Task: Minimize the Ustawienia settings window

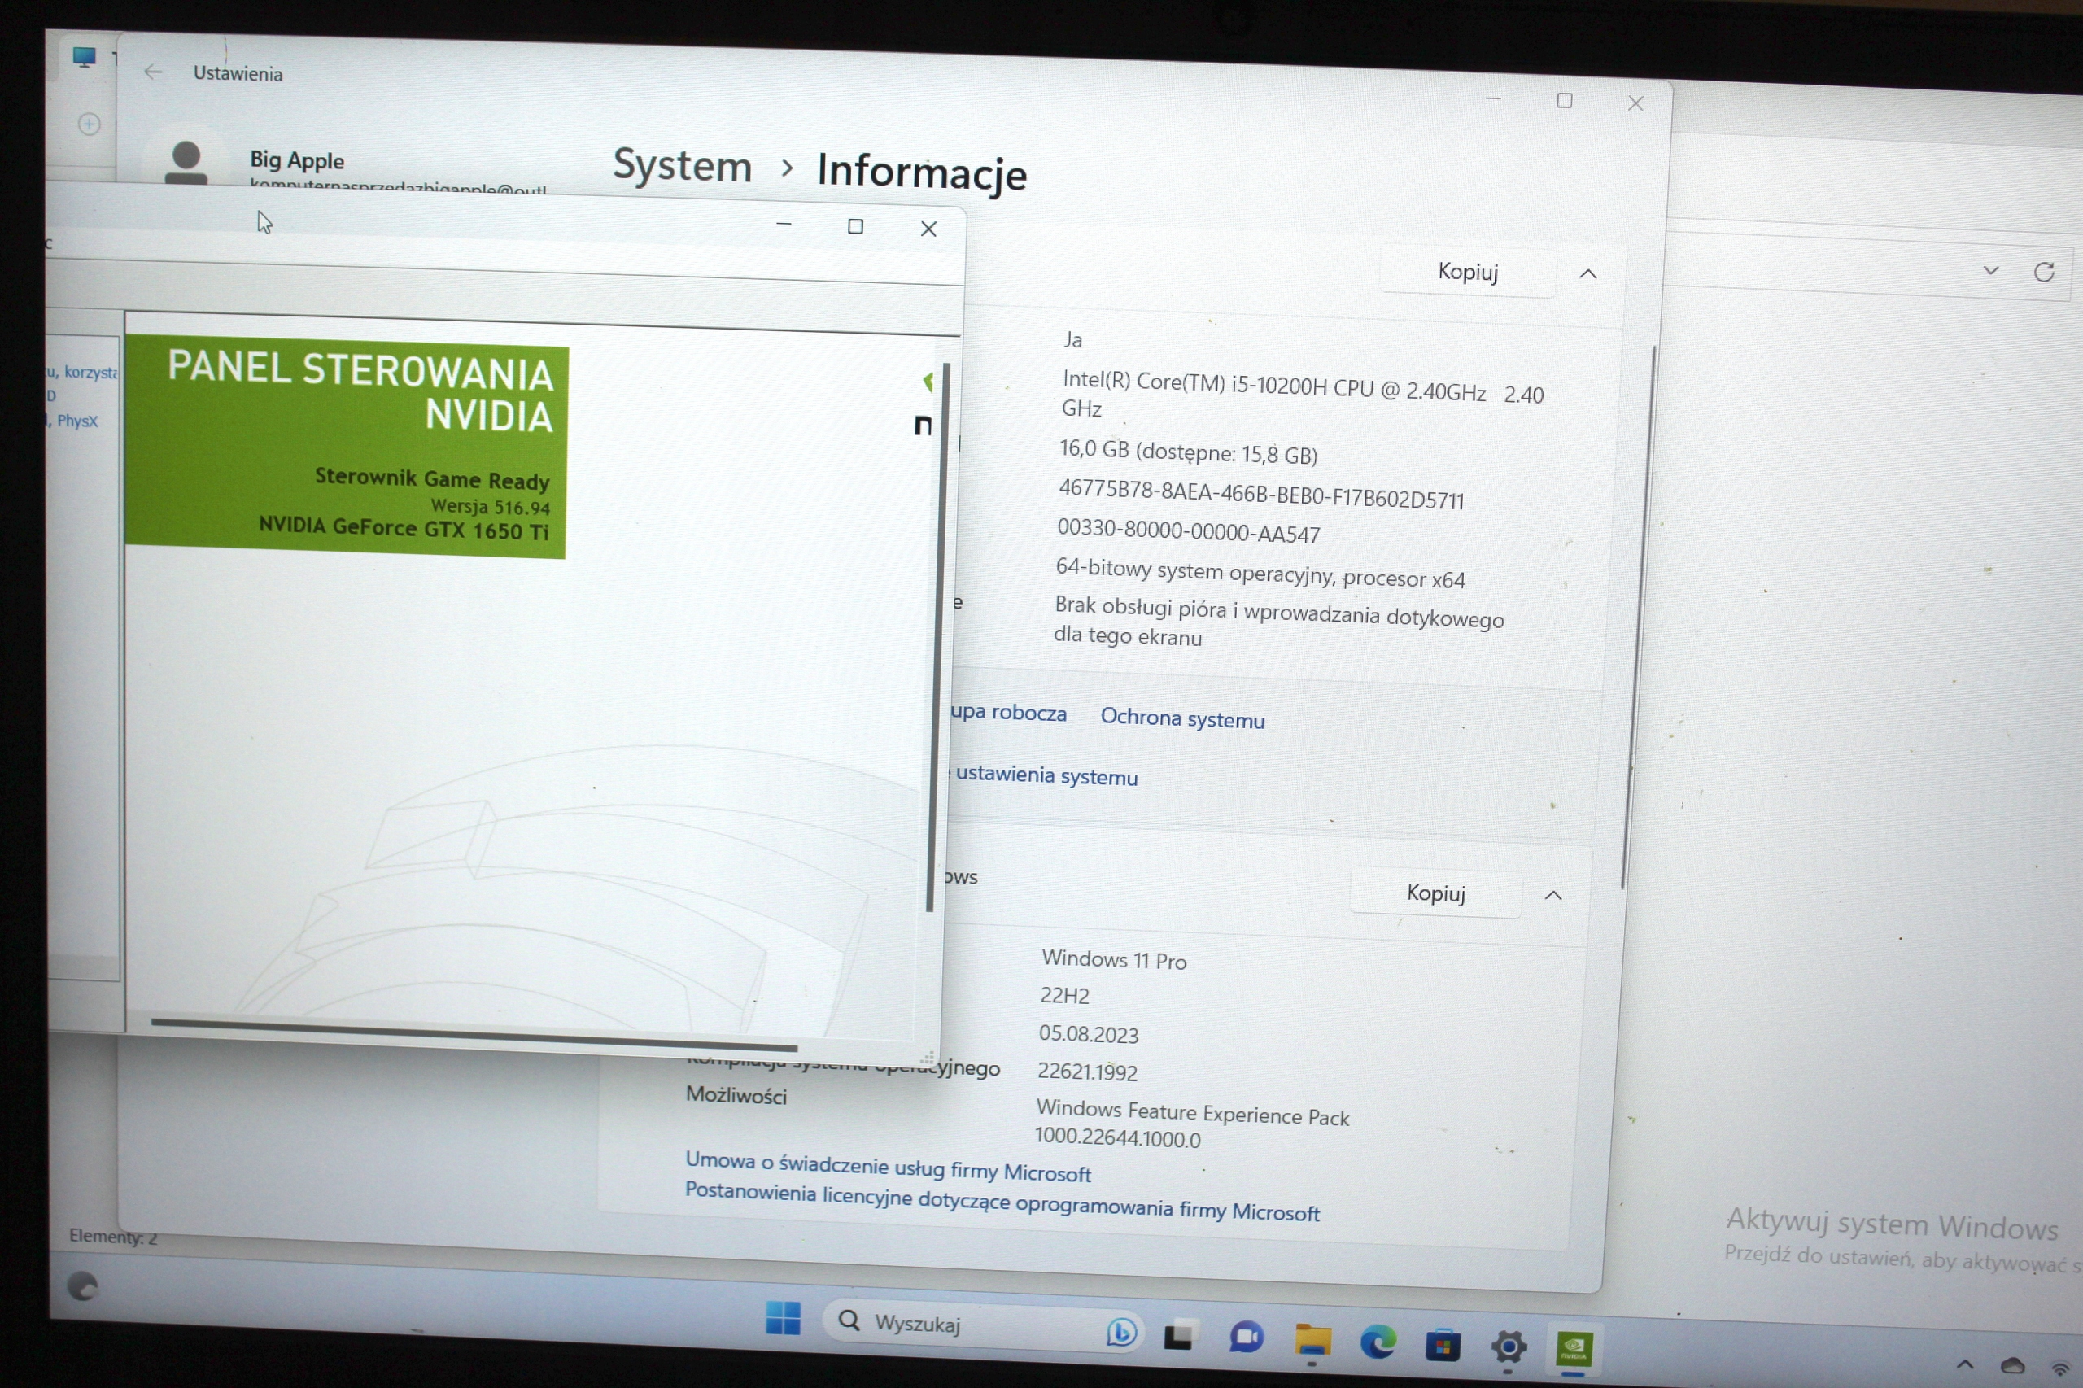Action: click(1492, 98)
